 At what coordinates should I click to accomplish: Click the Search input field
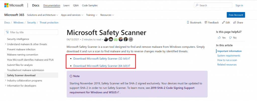click(213, 5)
